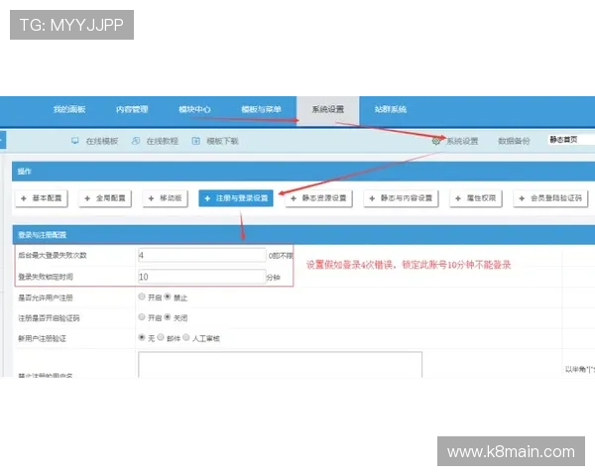595x476 pixels.
Task: Click the 模板下载 download icon
Action: tap(195, 141)
